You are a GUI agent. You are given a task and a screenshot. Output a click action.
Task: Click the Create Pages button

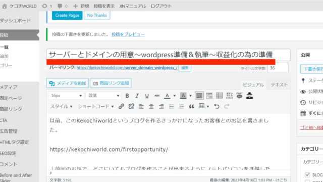coord(67,15)
